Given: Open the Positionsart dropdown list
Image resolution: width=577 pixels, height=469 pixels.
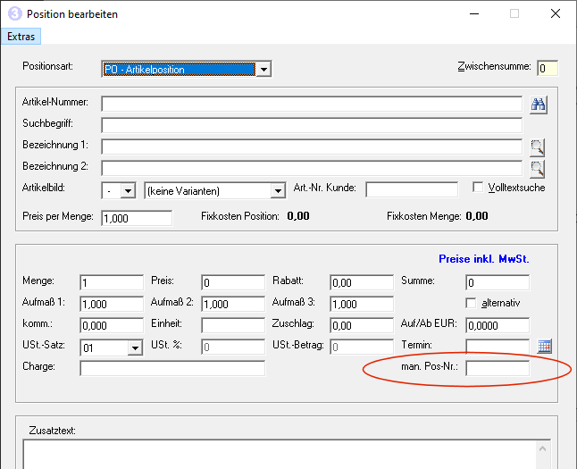Looking at the screenshot, I should (263, 69).
